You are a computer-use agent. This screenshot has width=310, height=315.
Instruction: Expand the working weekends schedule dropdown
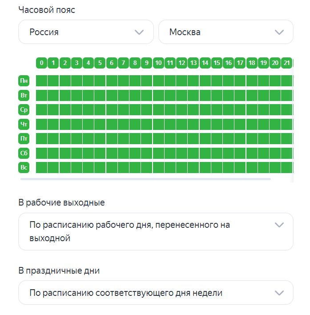coord(156,231)
